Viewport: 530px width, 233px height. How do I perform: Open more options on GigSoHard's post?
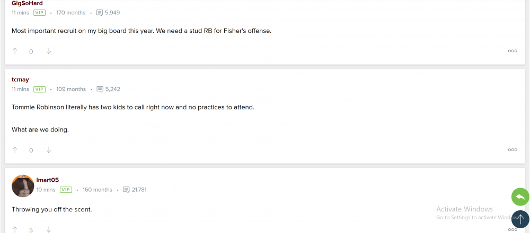513,51
